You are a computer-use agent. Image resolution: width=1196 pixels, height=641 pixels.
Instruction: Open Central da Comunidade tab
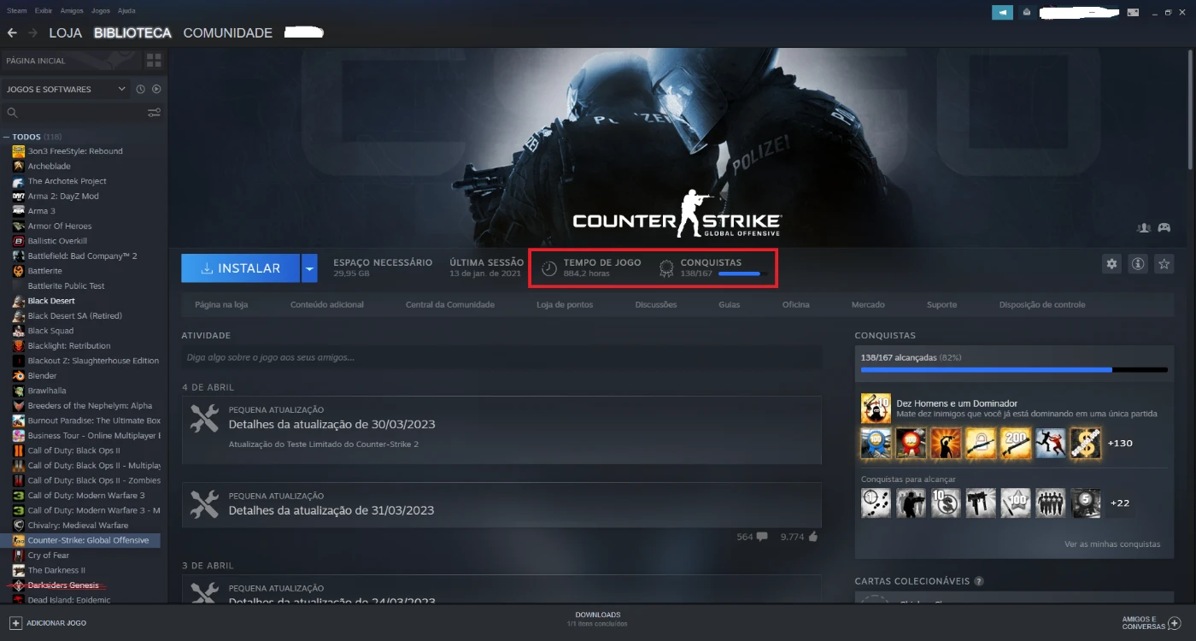tap(450, 304)
